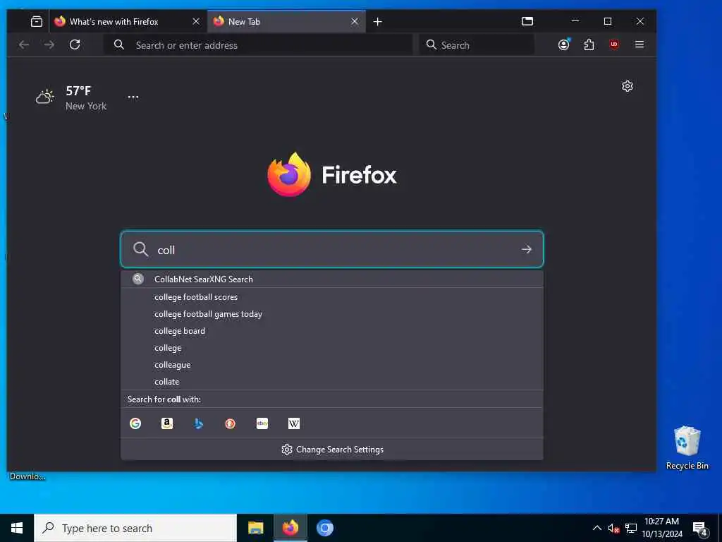Open File Explorer from the taskbar
The width and height of the screenshot is (722, 542).
(255, 528)
